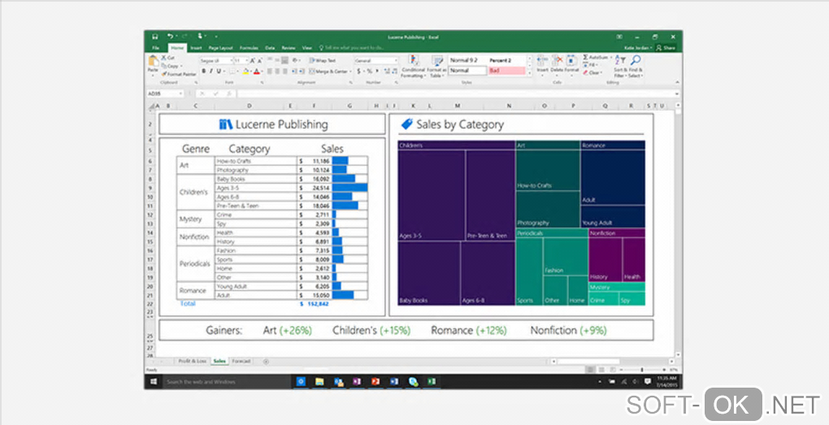Apply the Bad cell style
The height and width of the screenshot is (425, 829).
pyautogui.click(x=506, y=71)
